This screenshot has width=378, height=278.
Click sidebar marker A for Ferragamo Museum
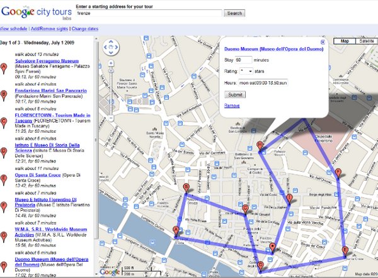(x=4, y=69)
